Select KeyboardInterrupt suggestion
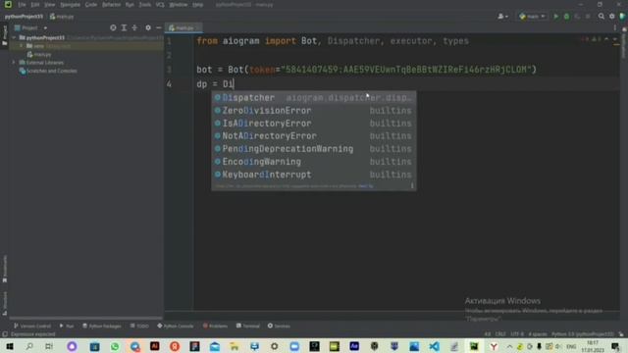This screenshot has height=353, width=628. coord(314,175)
